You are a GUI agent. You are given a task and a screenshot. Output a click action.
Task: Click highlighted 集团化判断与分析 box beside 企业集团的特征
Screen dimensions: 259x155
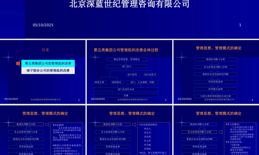(x=113, y=124)
